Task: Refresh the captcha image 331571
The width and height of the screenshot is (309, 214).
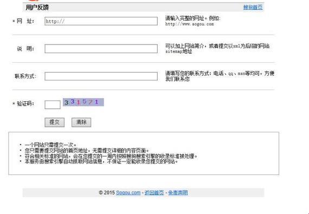Action: 83,102
